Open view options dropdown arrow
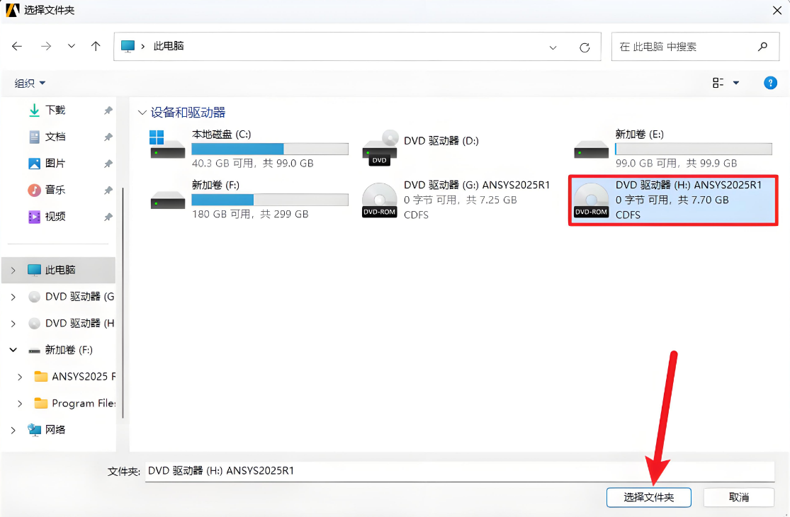 tap(736, 83)
